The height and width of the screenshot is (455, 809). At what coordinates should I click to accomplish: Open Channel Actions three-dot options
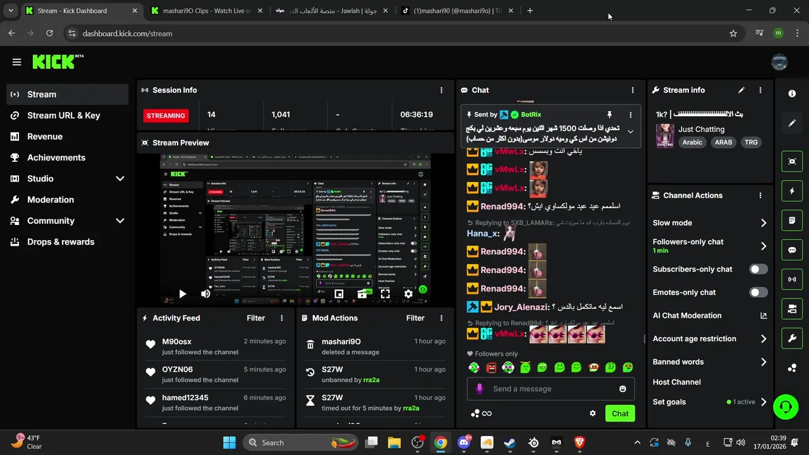(760, 195)
